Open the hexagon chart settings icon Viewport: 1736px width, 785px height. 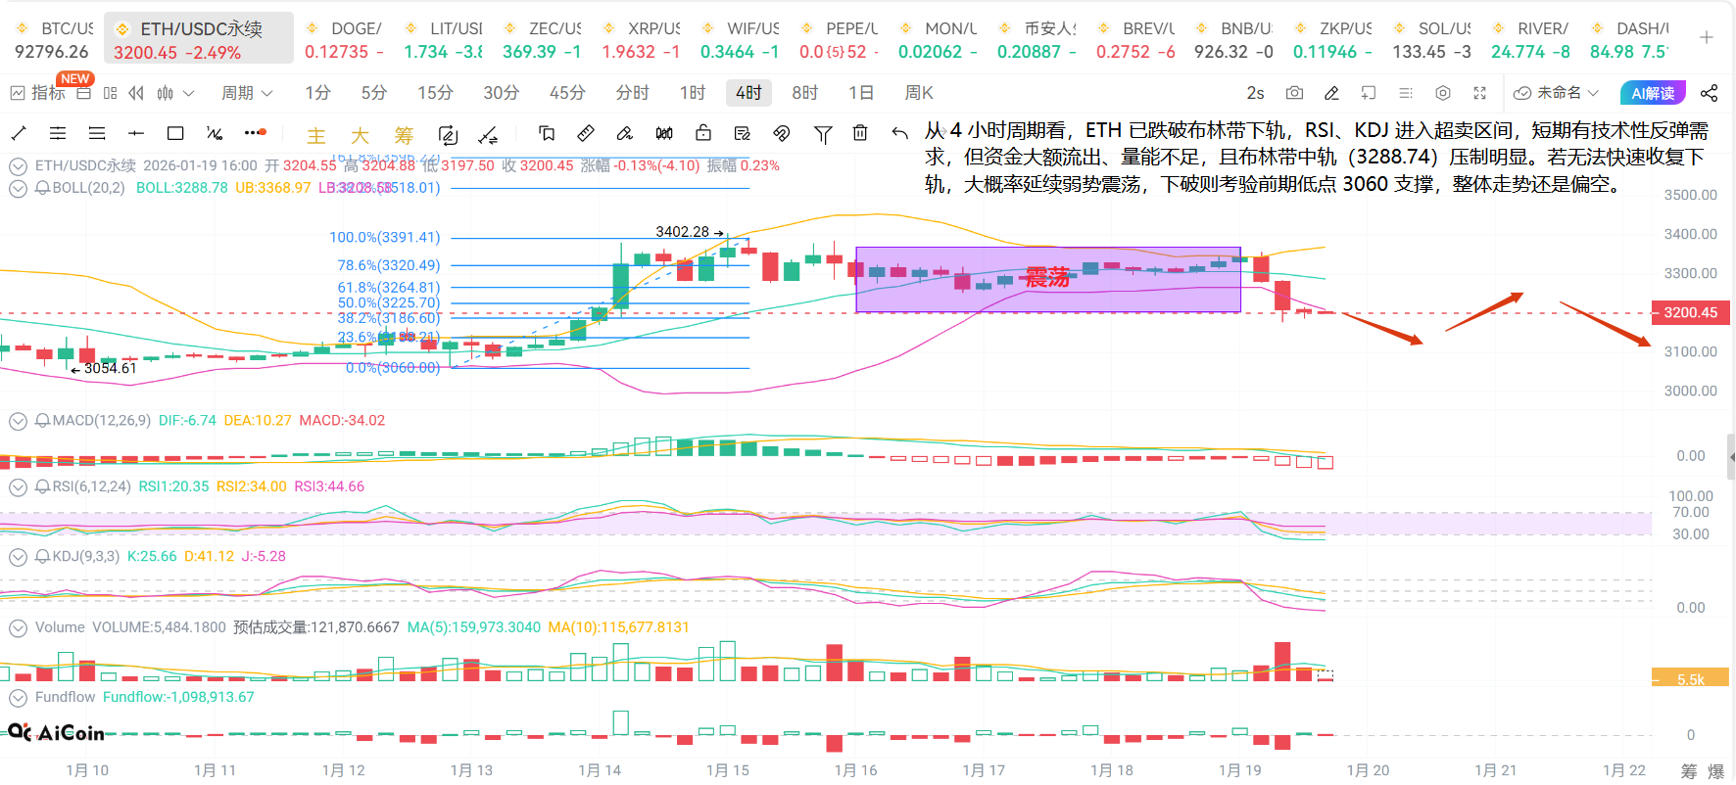point(1442,93)
